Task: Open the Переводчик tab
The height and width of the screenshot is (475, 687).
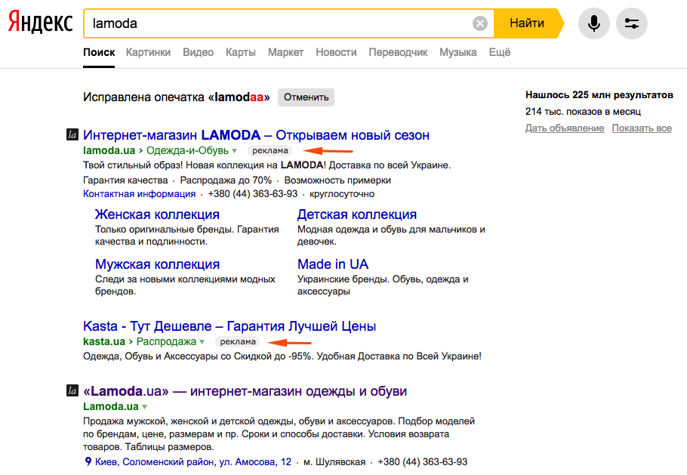Action: click(398, 53)
